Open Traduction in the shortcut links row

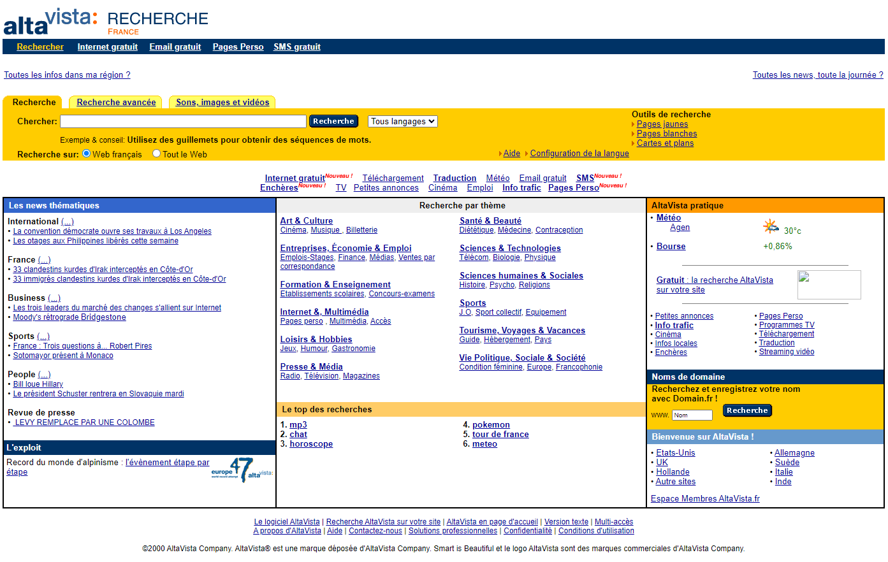coord(455,178)
